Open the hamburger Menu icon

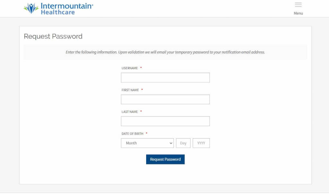pos(298,5)
